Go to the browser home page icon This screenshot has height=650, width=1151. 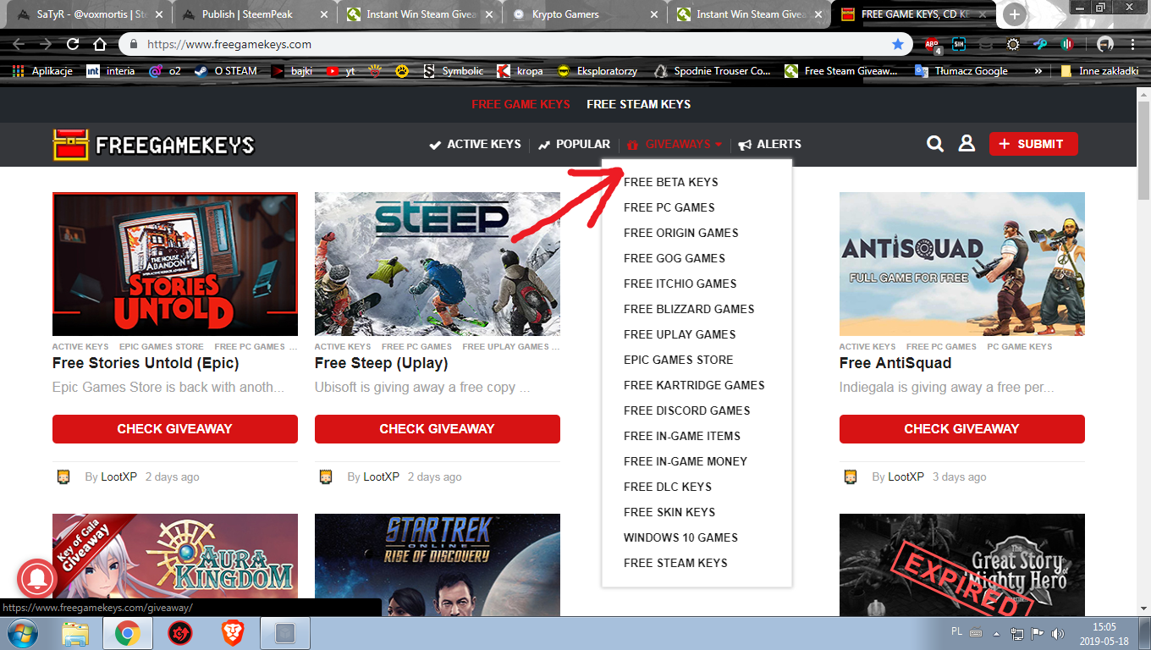point(100,44)
